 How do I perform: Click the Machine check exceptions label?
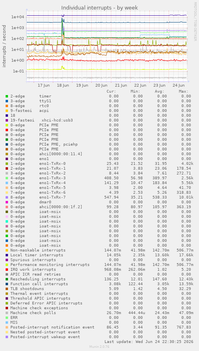coord(39,308)
